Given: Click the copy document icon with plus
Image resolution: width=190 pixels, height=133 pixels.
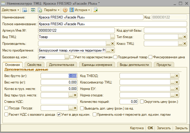Looking at the screenshot, I should (x=40, y=10).
